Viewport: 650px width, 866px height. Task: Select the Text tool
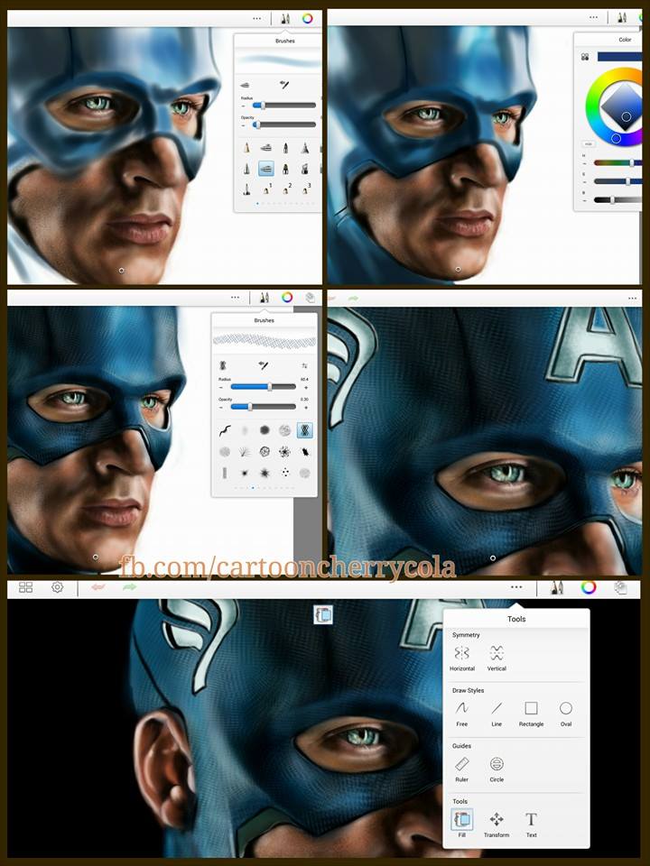[531, 825]
